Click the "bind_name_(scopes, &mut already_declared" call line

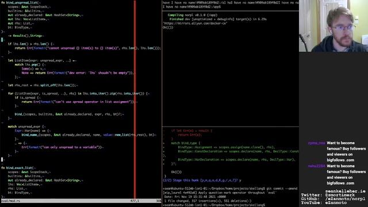click(x=89, y=135)
